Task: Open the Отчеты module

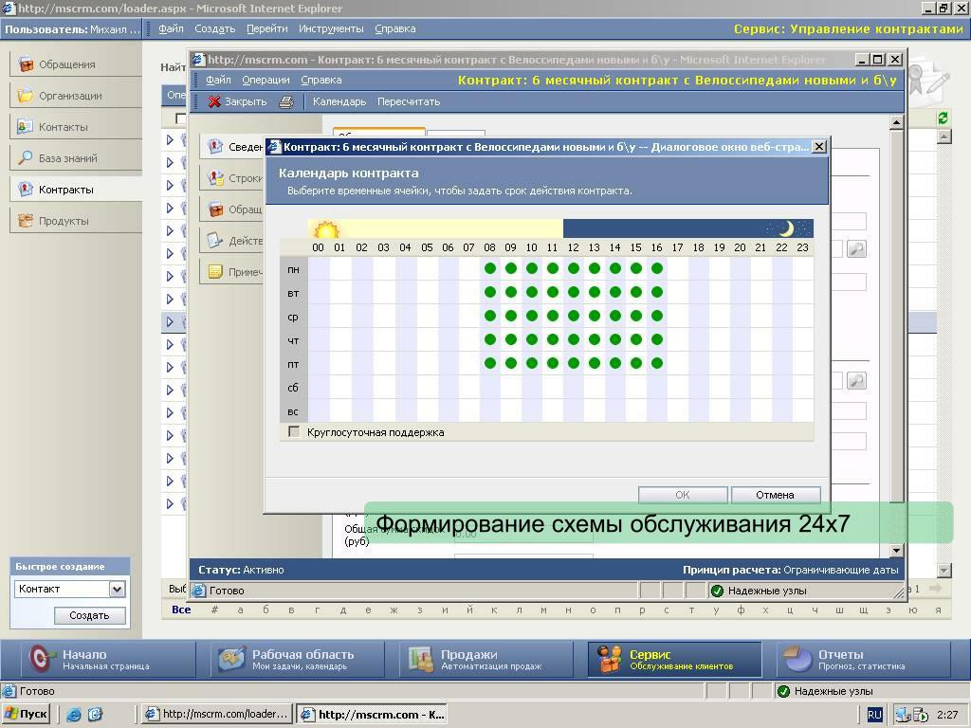Action: tap(863, 660)
